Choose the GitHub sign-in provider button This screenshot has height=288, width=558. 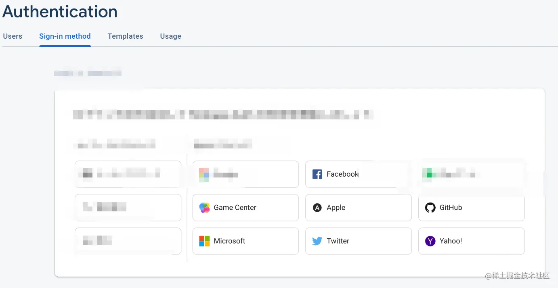[471, 208]
